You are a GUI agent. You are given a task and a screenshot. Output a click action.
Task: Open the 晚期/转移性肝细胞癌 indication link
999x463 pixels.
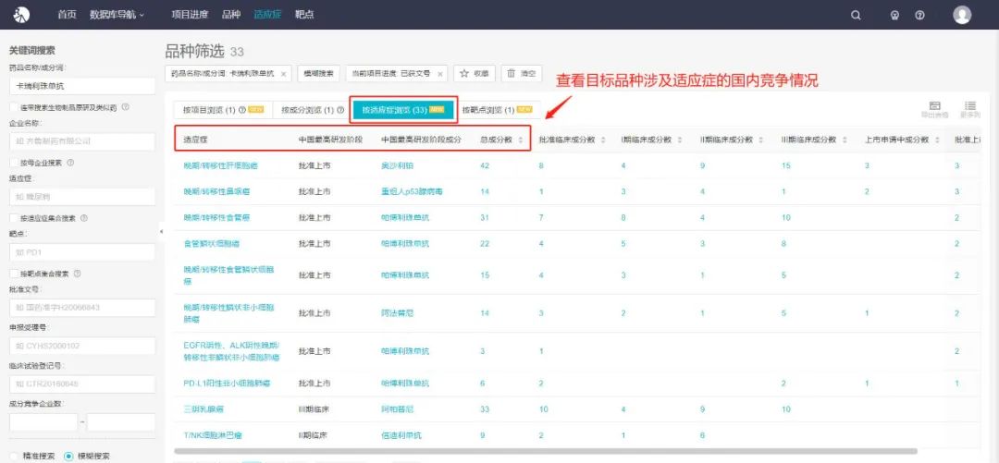[220, 165]
